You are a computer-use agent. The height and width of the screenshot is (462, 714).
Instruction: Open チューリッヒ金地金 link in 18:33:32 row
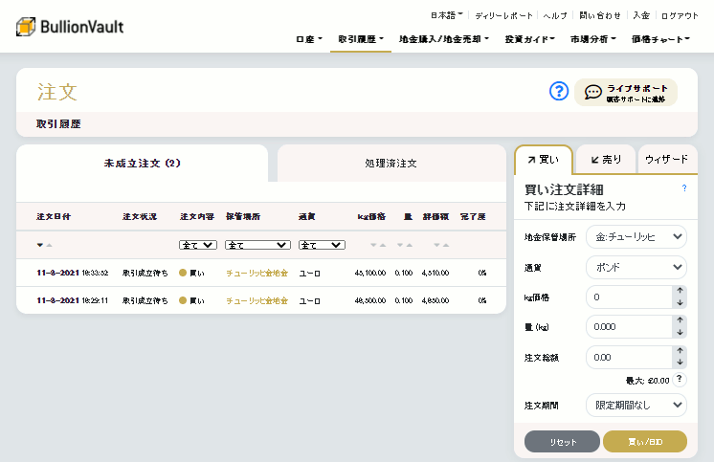pyautogui.click(x=257, y=274)
